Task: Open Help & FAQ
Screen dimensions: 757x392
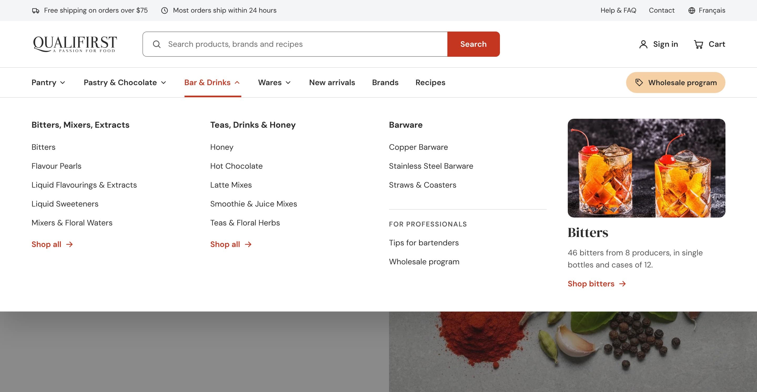Action: [x=618, y=11]
